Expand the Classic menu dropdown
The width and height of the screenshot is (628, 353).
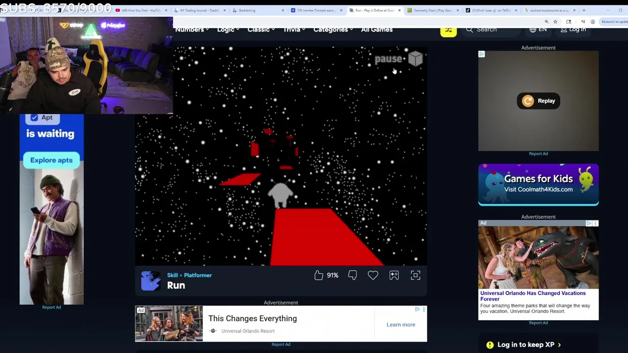coord(261,29)
